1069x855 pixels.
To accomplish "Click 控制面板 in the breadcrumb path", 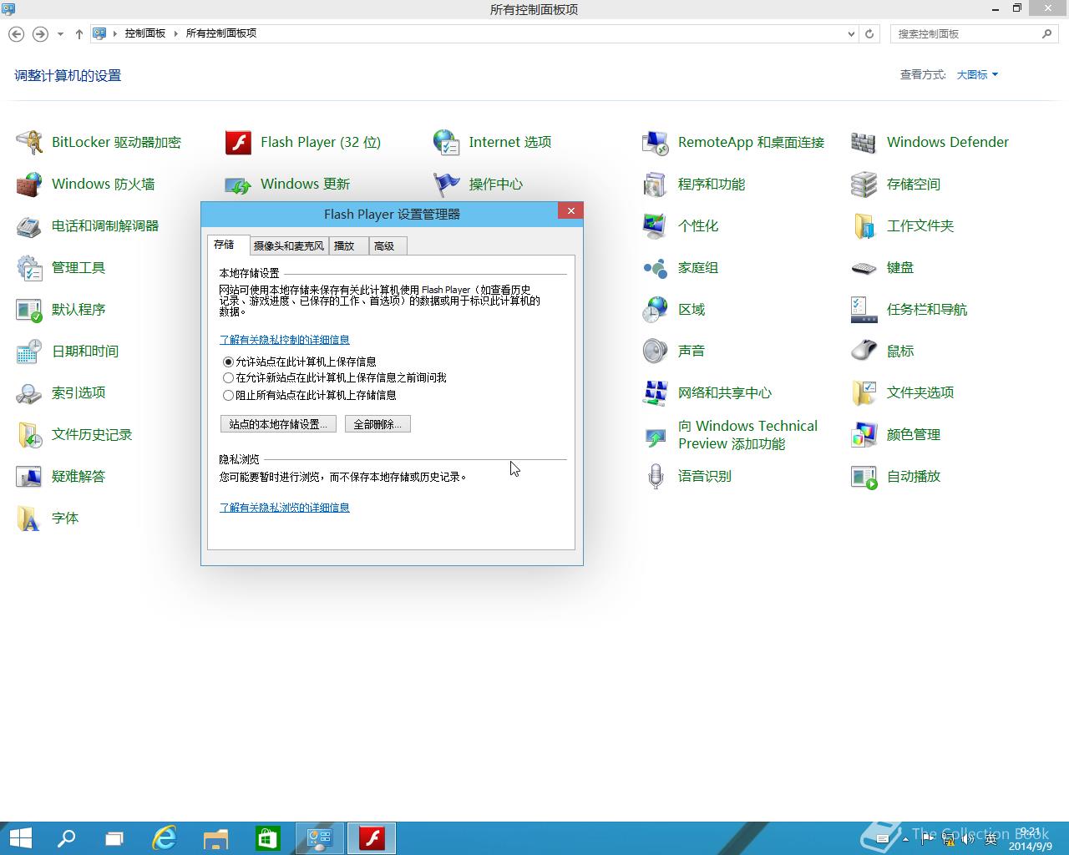I will 145,33.
